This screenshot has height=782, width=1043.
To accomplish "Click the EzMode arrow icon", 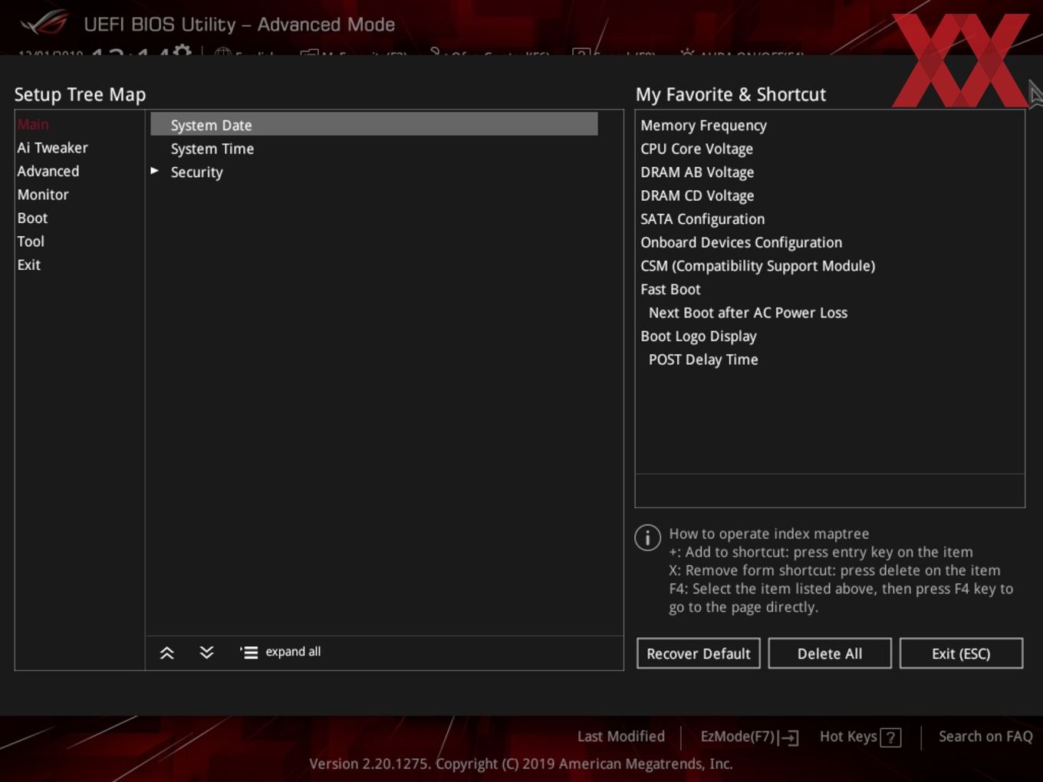I will (x=788, y=738).
